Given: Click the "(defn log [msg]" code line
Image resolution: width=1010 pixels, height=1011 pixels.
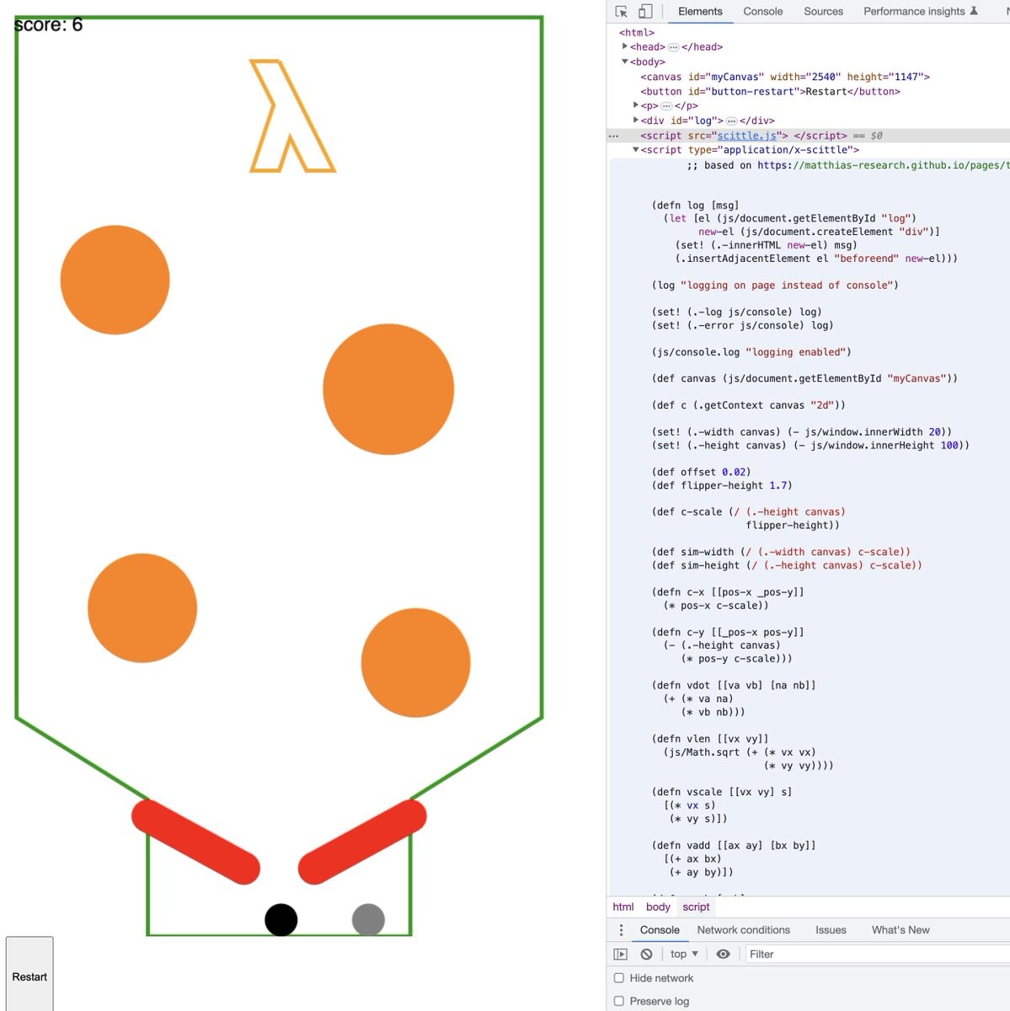Looking at the screenshot, I should pos(695,205).
